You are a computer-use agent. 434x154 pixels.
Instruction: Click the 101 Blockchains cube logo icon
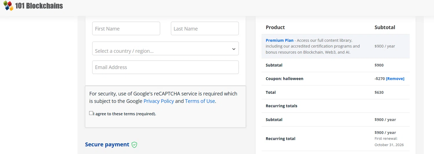[8, 6]
